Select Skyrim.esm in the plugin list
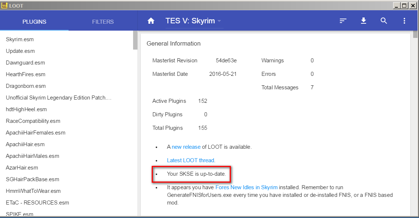The height and width of the screenshot is (218, 419). (20, 39)
